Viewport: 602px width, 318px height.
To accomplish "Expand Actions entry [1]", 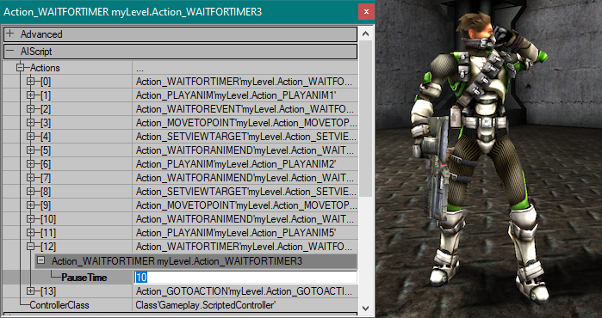I will [x=30, y=95].
